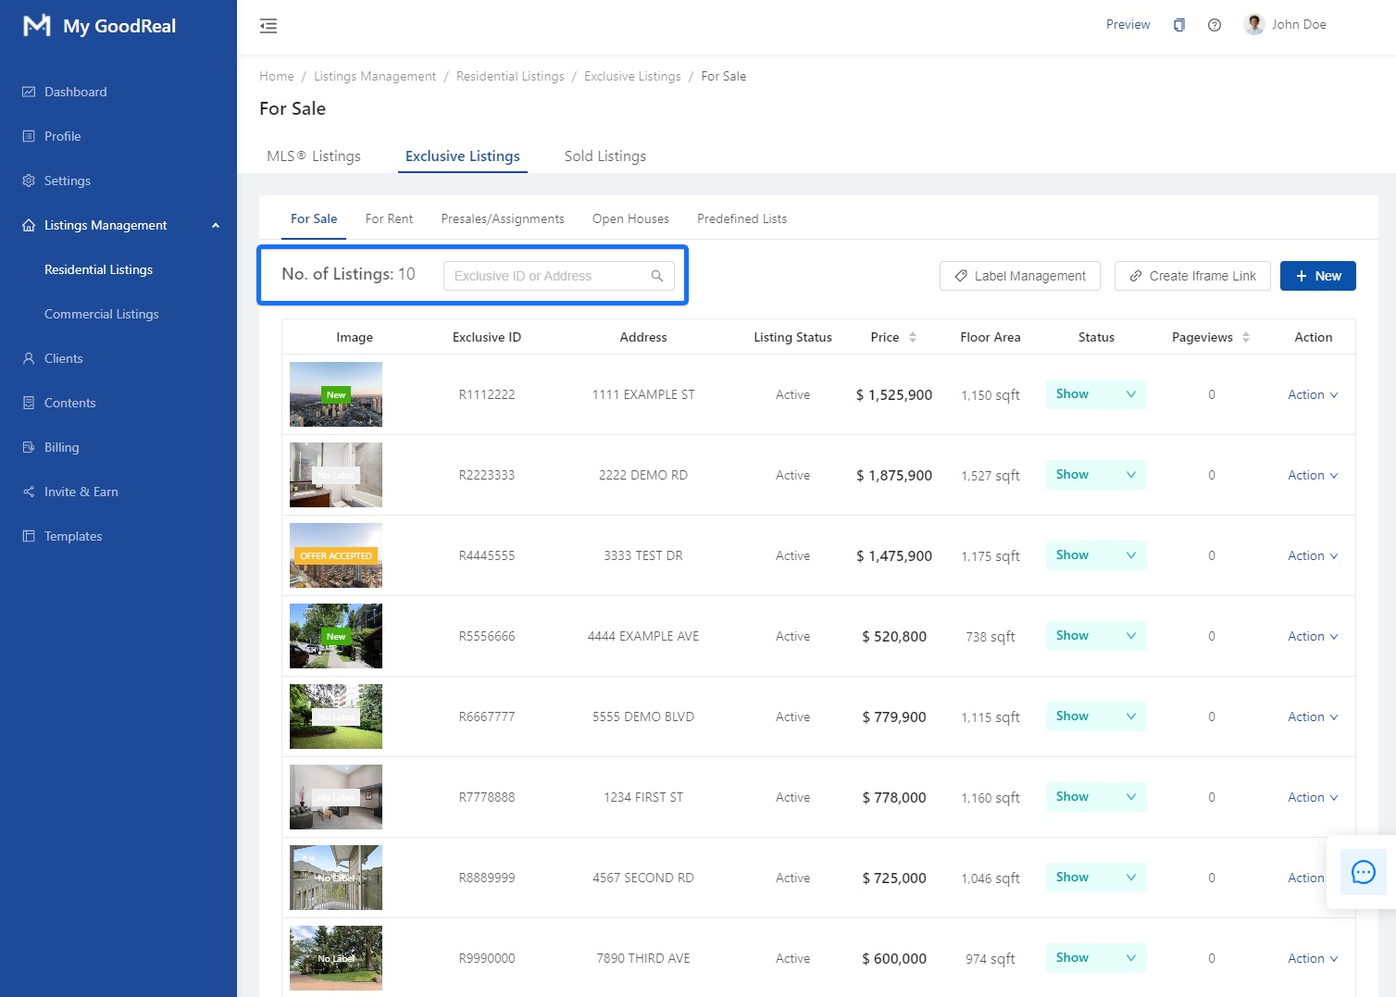Open Show status dropdown for 4444 EXAMPLE AVE

coord(1096,636)
